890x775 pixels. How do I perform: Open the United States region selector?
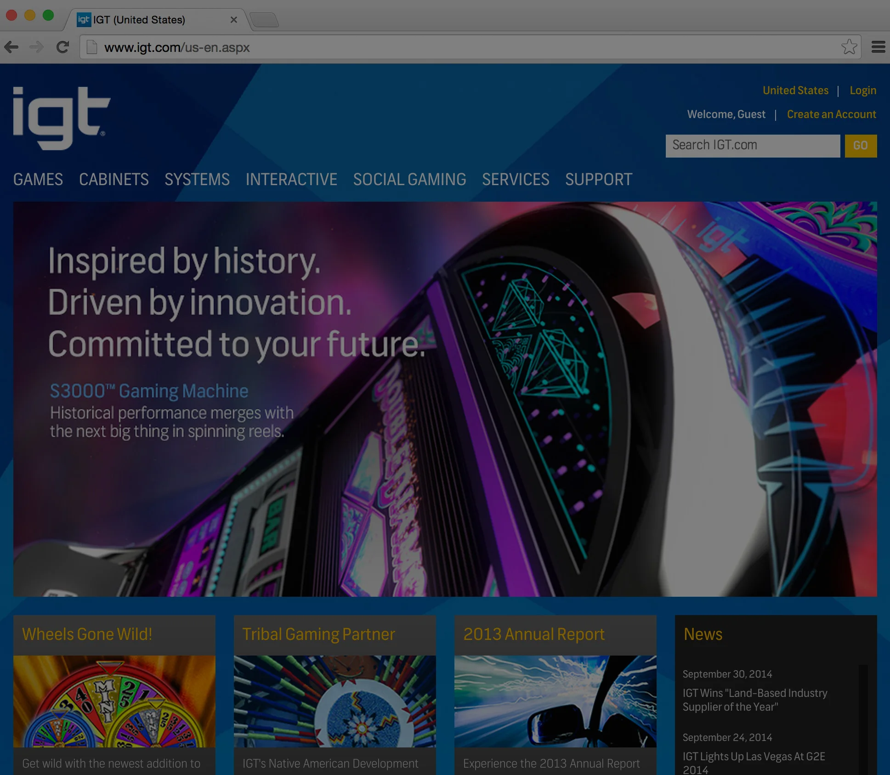(x=795, y=91)
